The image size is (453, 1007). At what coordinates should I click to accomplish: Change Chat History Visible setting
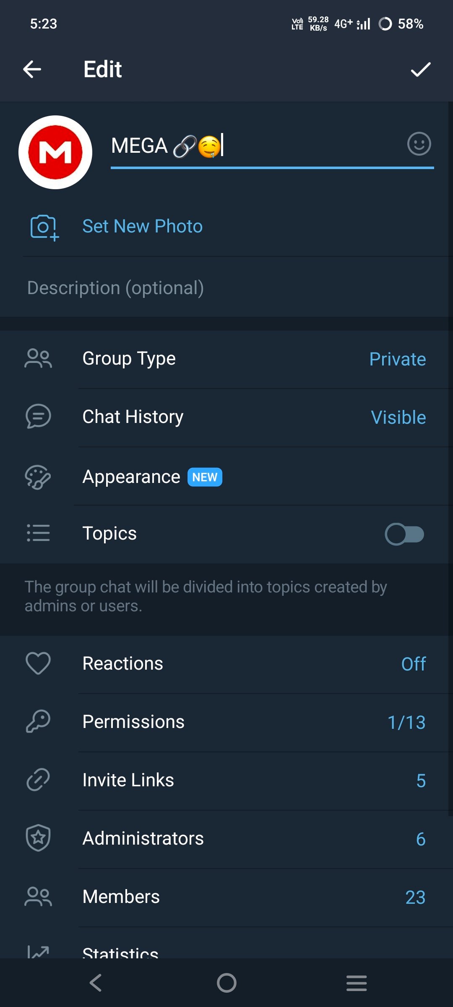[x=226, y=417]
